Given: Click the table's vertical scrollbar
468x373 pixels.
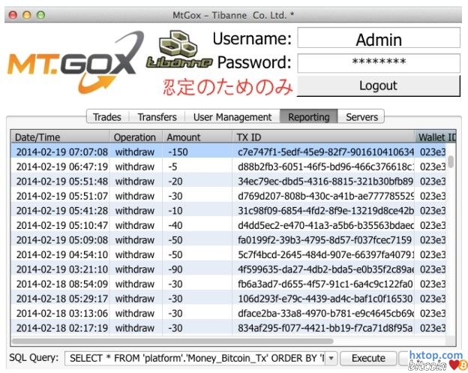Looking at the screenshot, I should point(451,161).
